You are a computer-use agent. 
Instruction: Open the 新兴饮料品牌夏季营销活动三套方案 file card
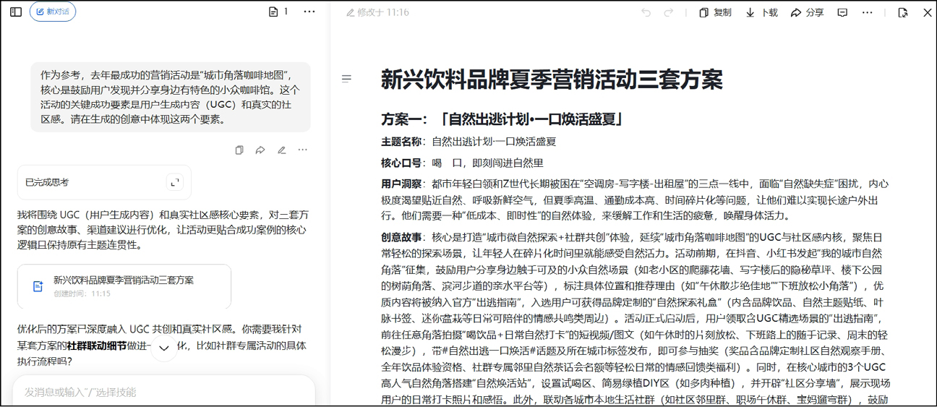[124, 286]
